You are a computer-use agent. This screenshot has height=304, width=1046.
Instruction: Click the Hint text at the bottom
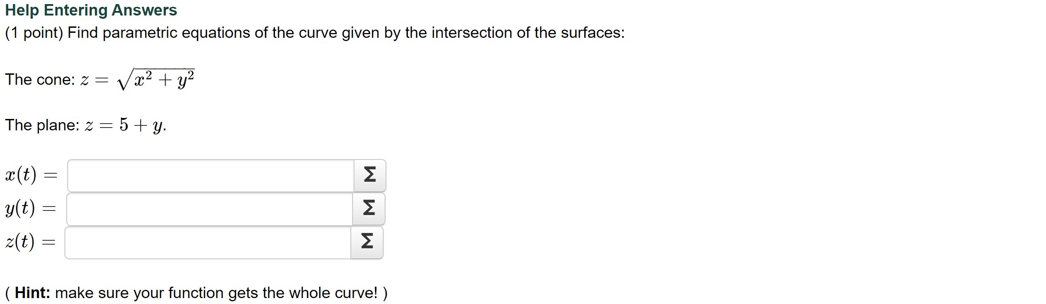click(x=196, y=292)
